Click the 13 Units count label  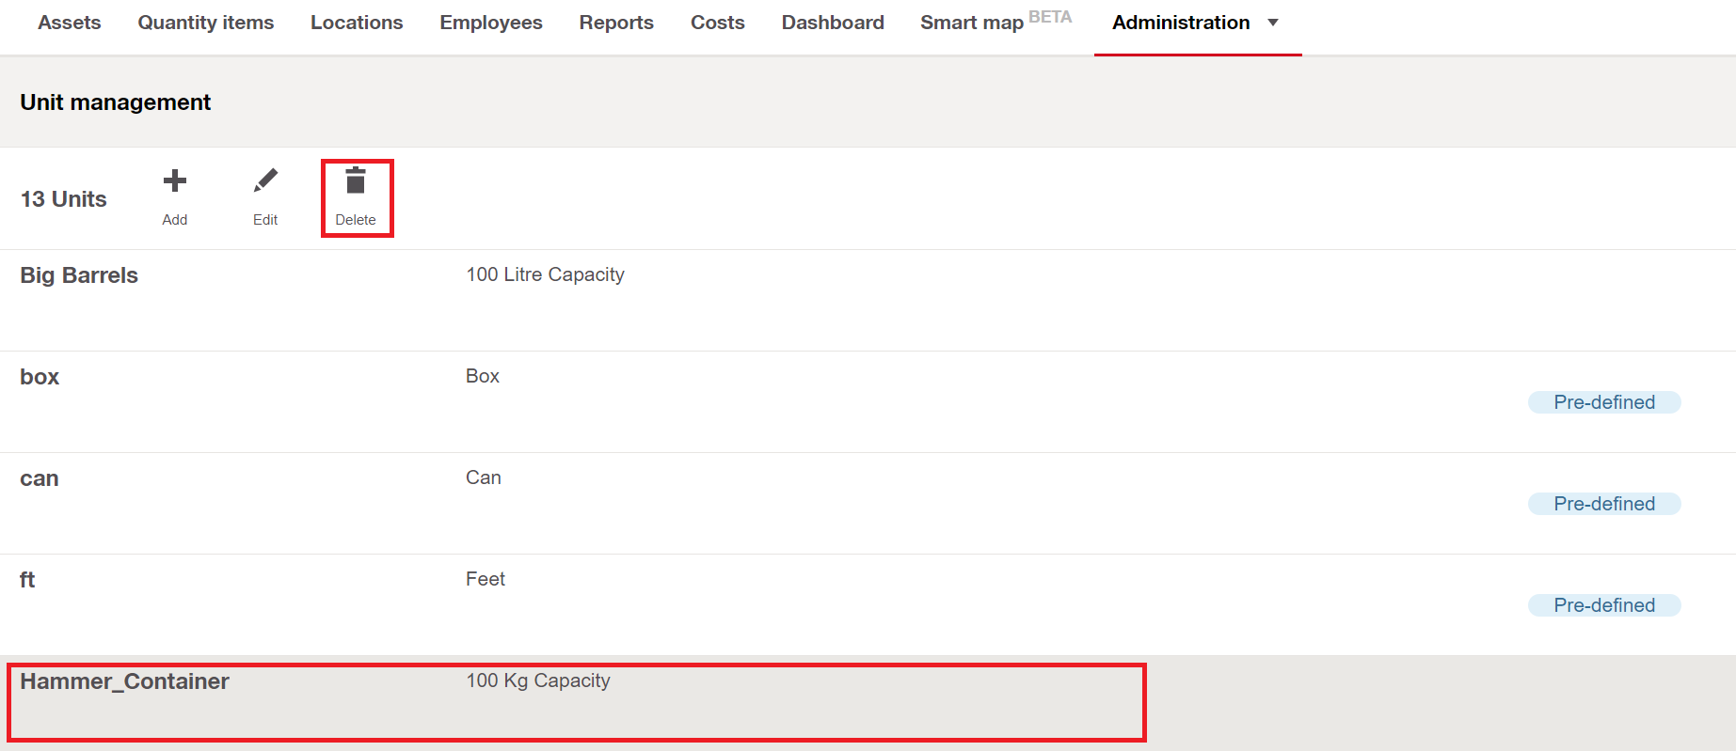coord(64,199)
